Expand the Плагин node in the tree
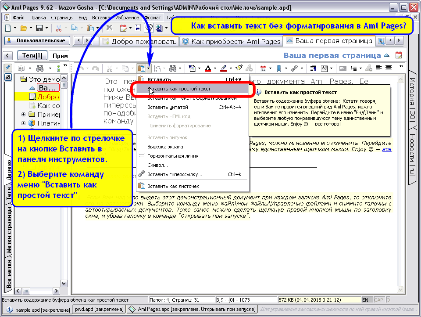This screenshot has height=317, width=421. click(x=23, y=123)
